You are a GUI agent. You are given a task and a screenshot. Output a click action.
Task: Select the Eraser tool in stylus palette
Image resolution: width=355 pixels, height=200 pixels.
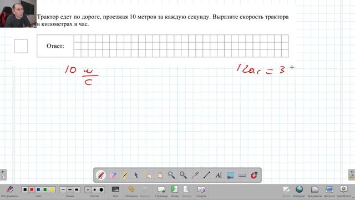113,175
